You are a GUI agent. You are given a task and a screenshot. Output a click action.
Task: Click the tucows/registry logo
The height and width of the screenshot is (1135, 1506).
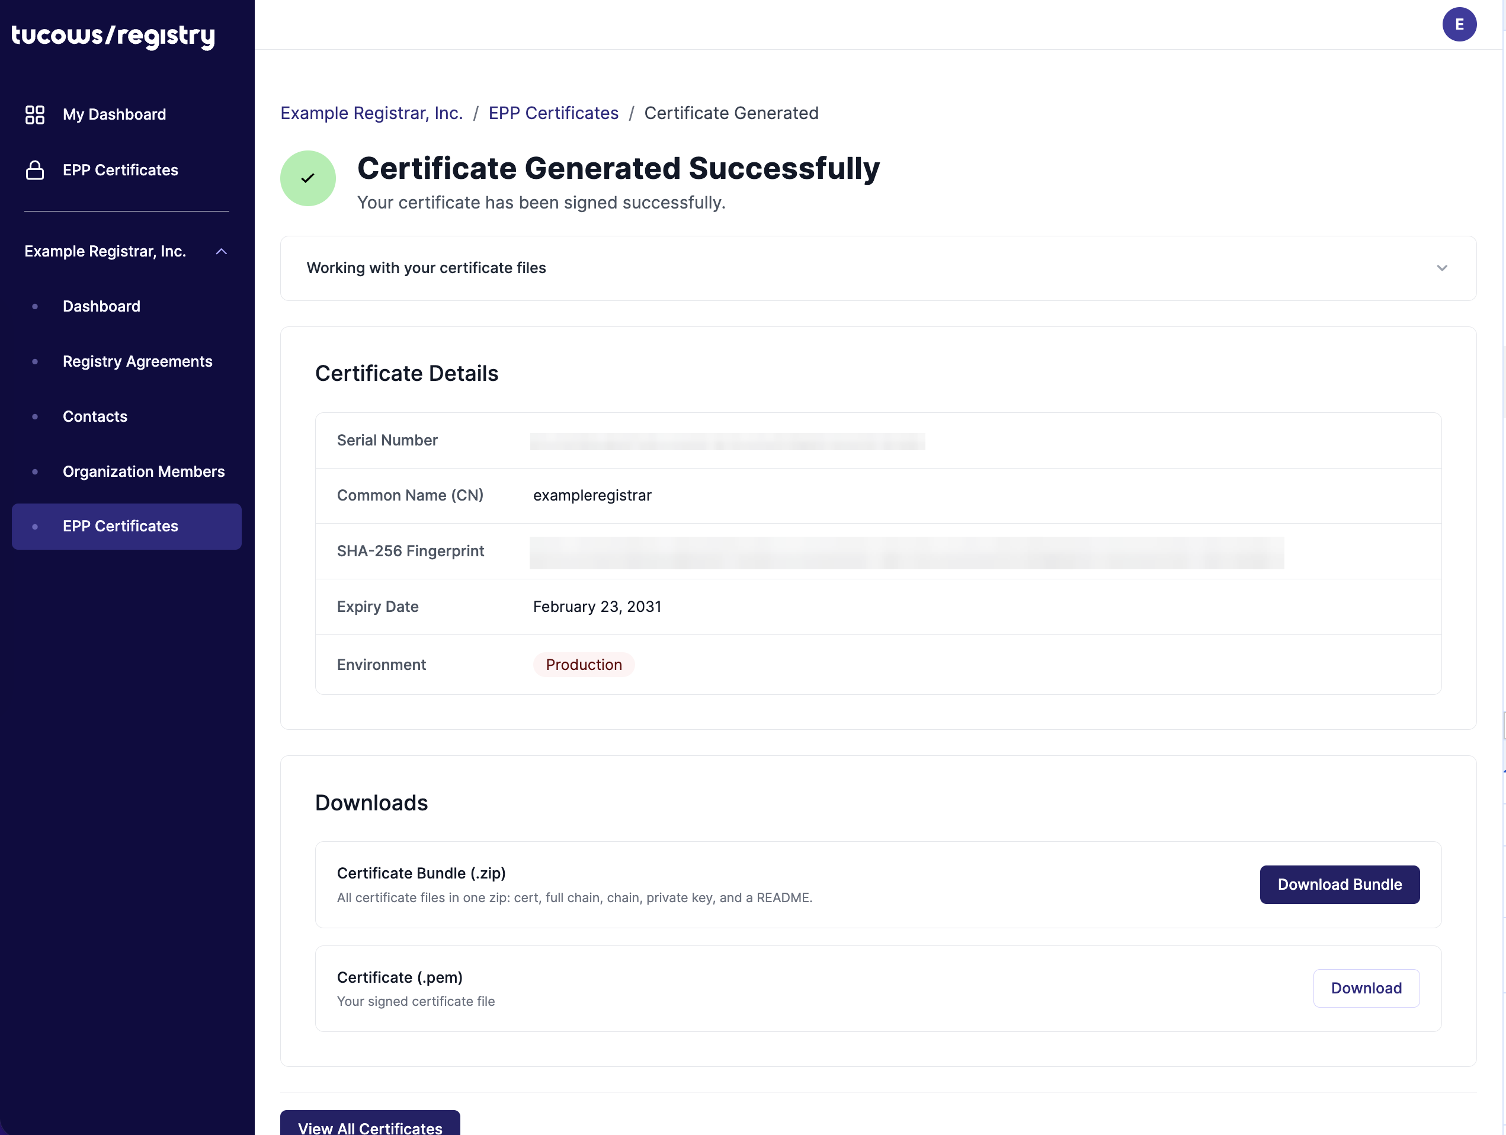[113, 36]
